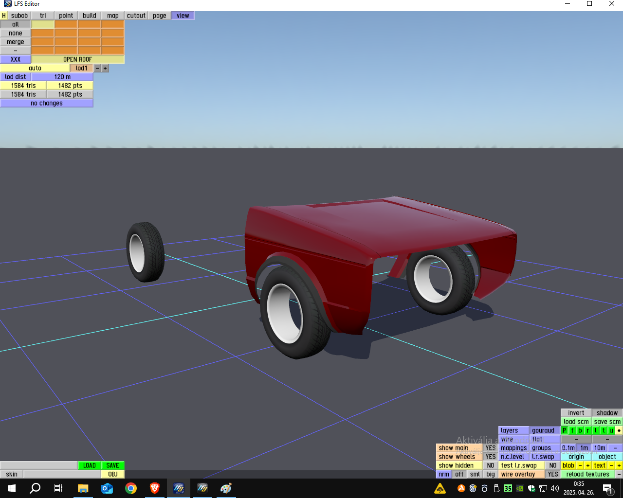Screen dimensions: 623x498
Task: Click the orange Avast tray icon
Action: 461,488
